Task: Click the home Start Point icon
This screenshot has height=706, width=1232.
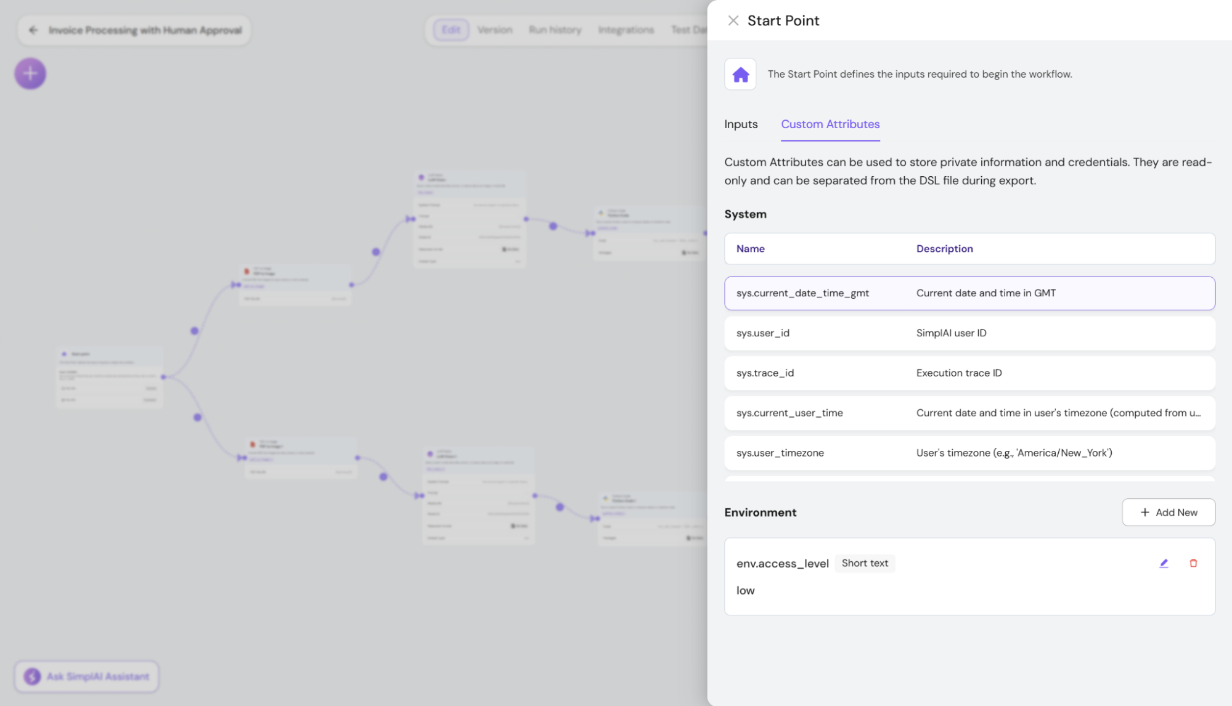Action: point(740,74)
